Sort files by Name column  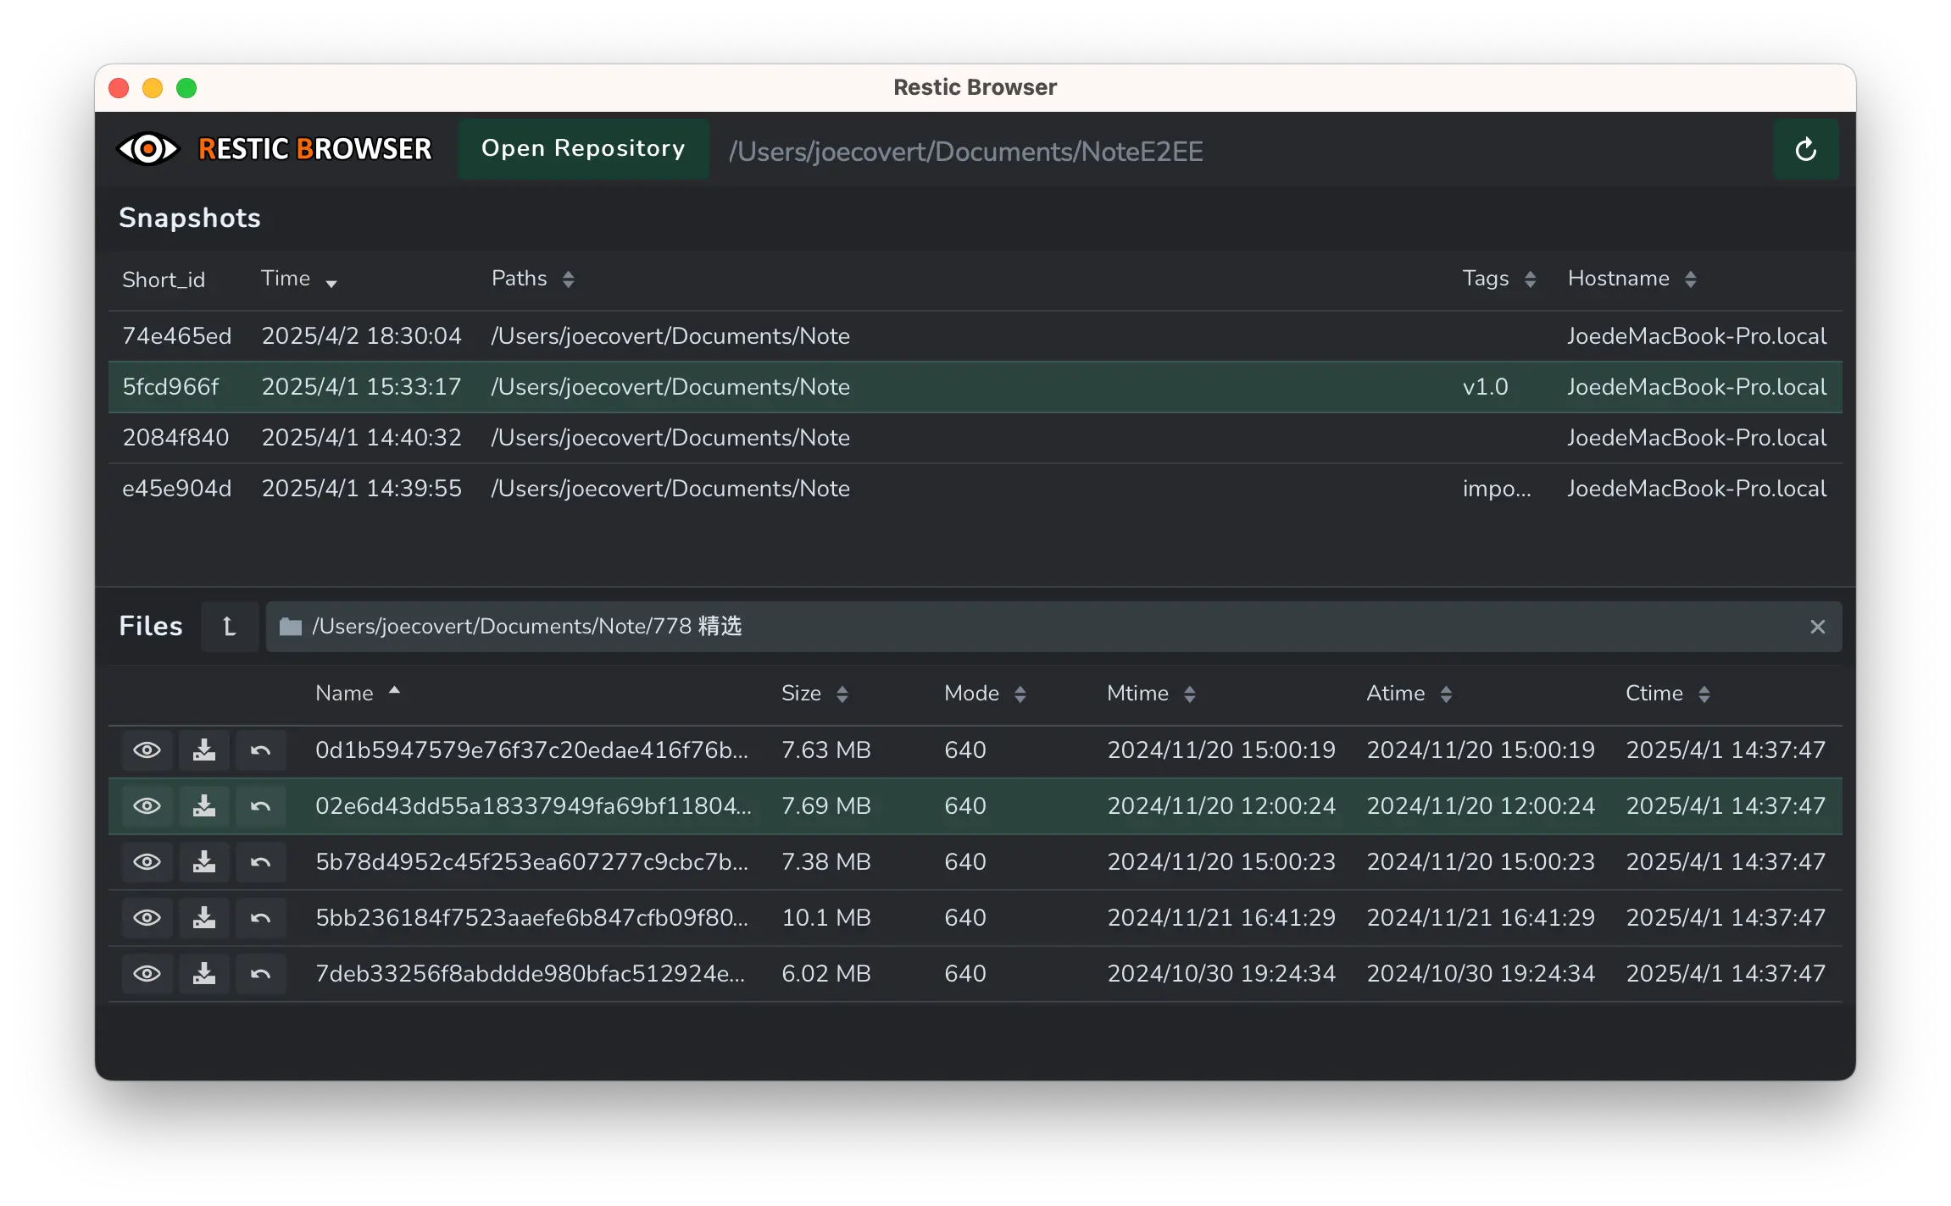coord(358,694)
